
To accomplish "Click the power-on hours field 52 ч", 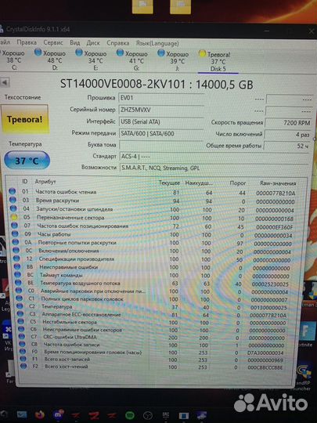I will [x=286, y=146].
